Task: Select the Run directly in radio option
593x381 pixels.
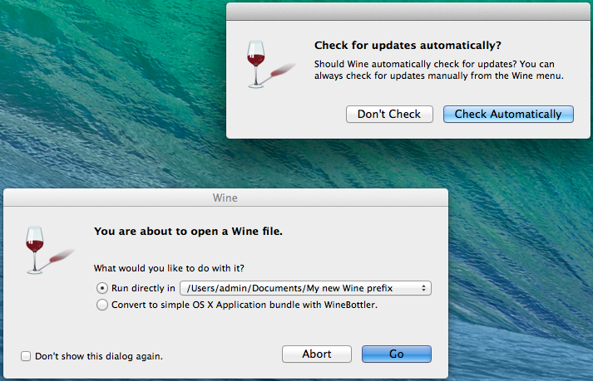Action: [101, 288]
